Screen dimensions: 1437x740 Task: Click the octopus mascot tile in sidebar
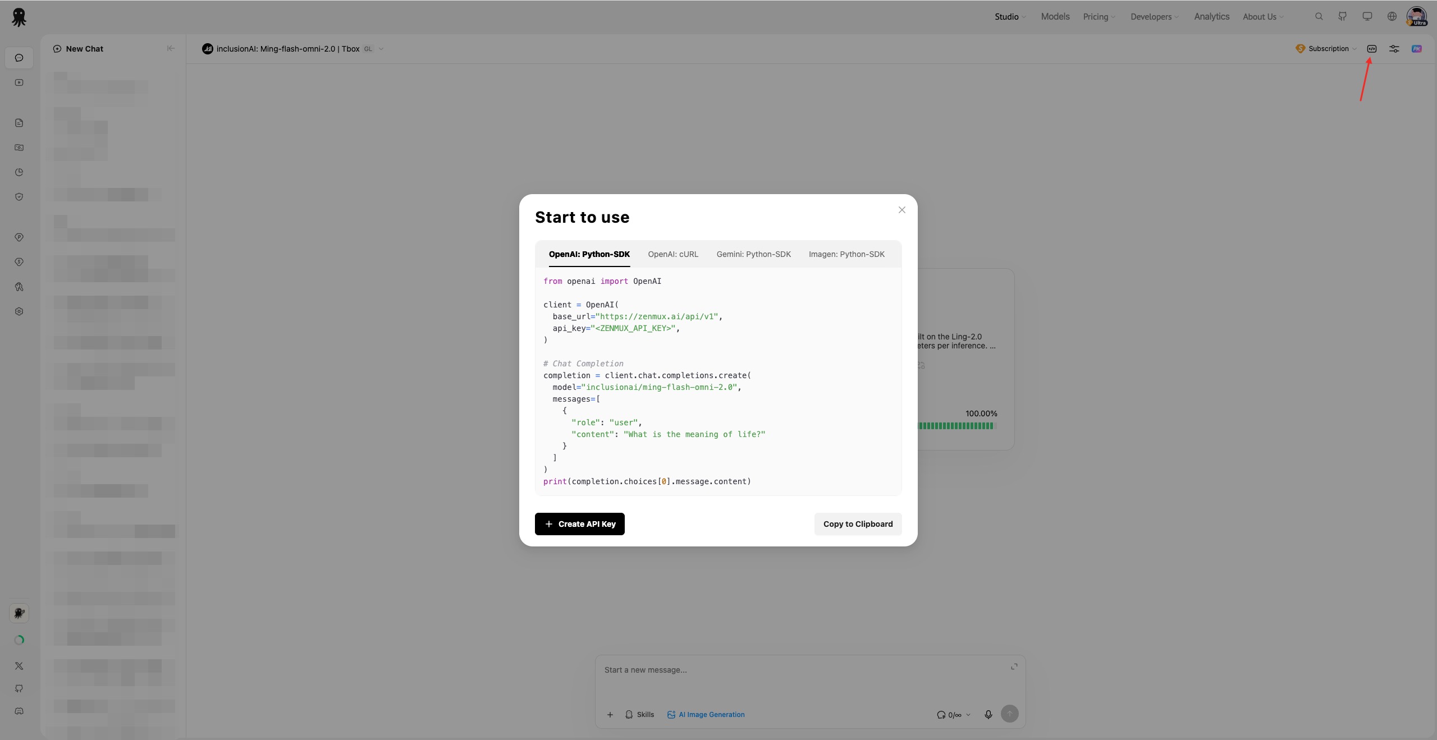tap(19, 613)
